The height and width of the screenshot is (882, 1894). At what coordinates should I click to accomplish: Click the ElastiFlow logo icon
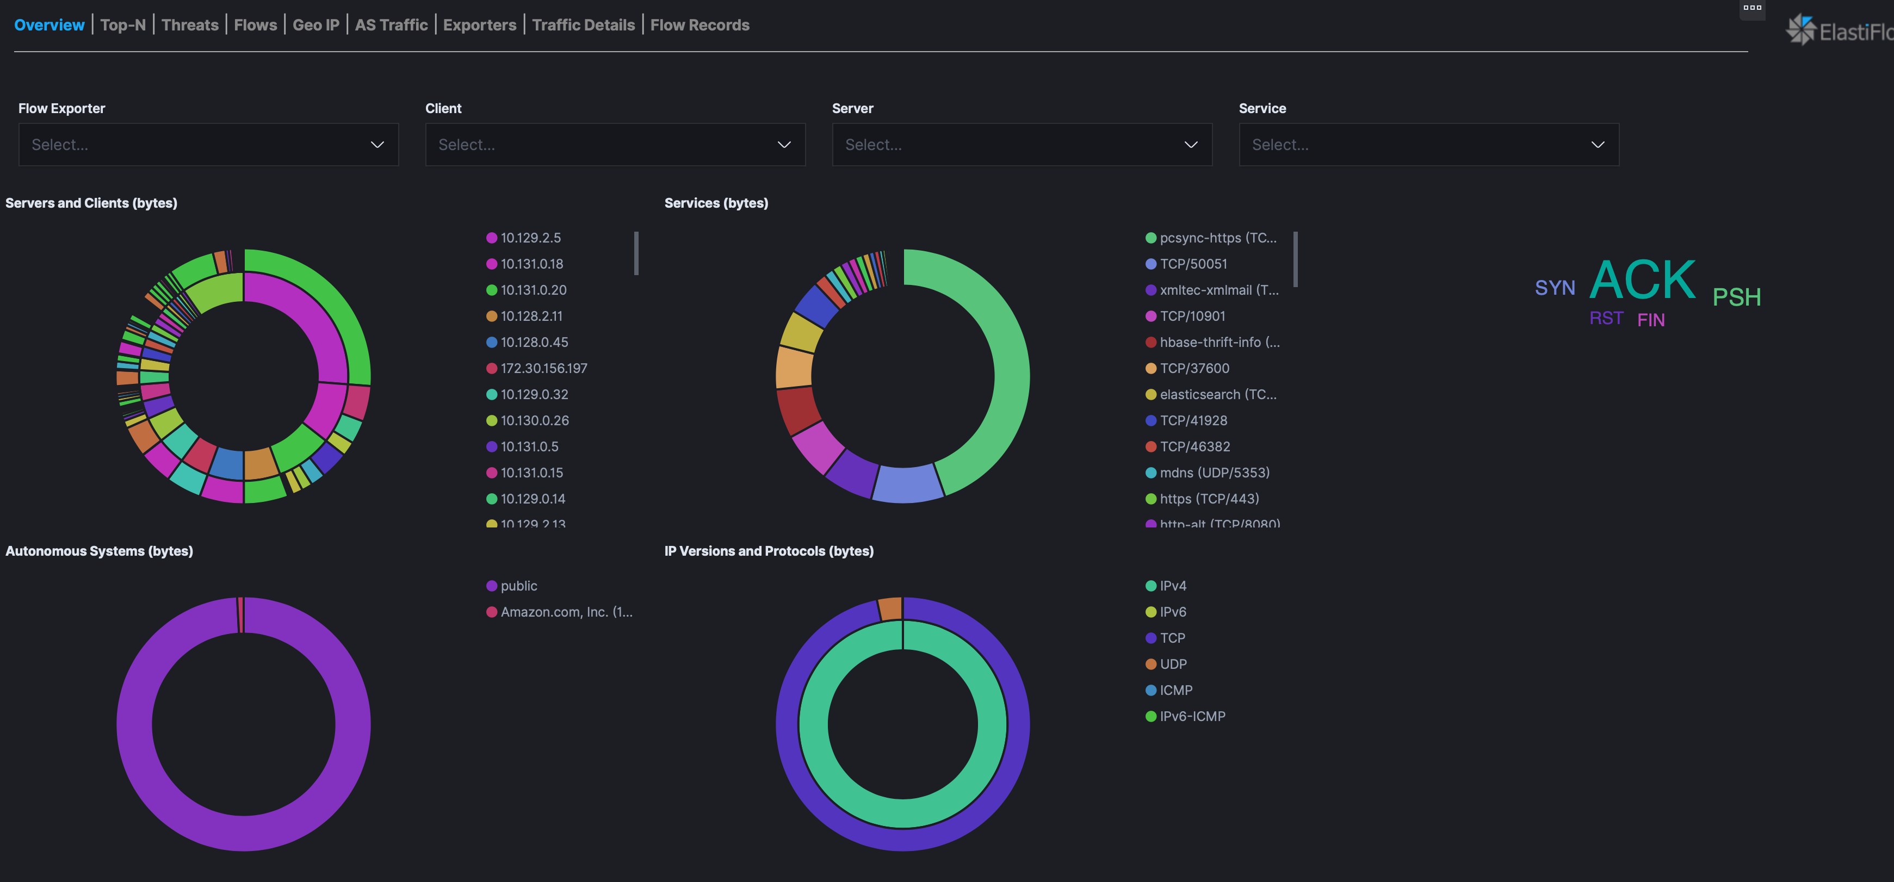tap(1800, 29)
